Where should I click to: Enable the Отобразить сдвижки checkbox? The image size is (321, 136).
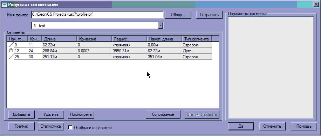pos(70,128)
